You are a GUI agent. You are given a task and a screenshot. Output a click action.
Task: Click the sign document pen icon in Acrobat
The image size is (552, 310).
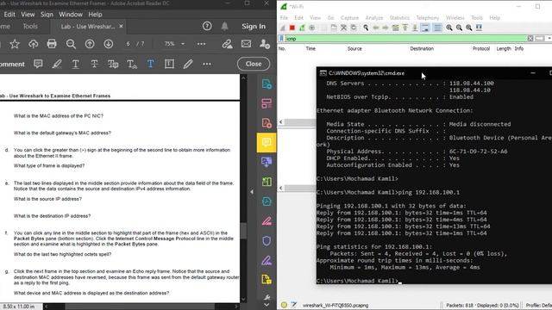(227, 44)
